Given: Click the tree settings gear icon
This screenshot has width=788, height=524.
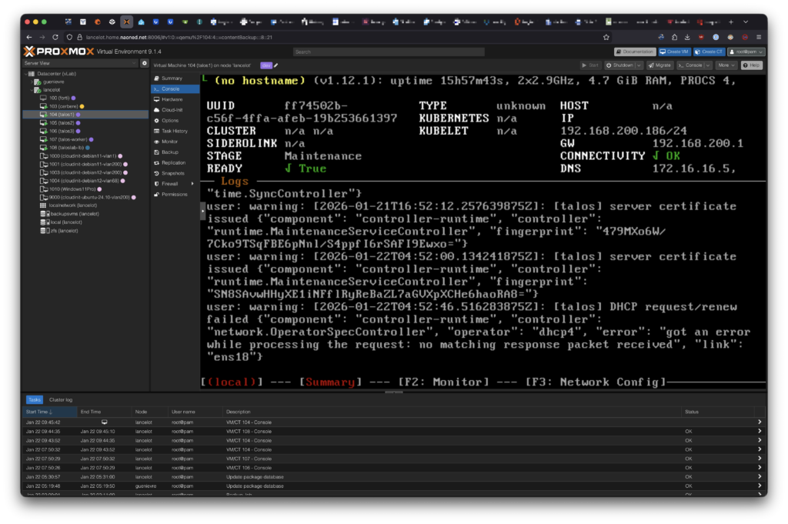Looking at the screenshot, I should [144, 63].
